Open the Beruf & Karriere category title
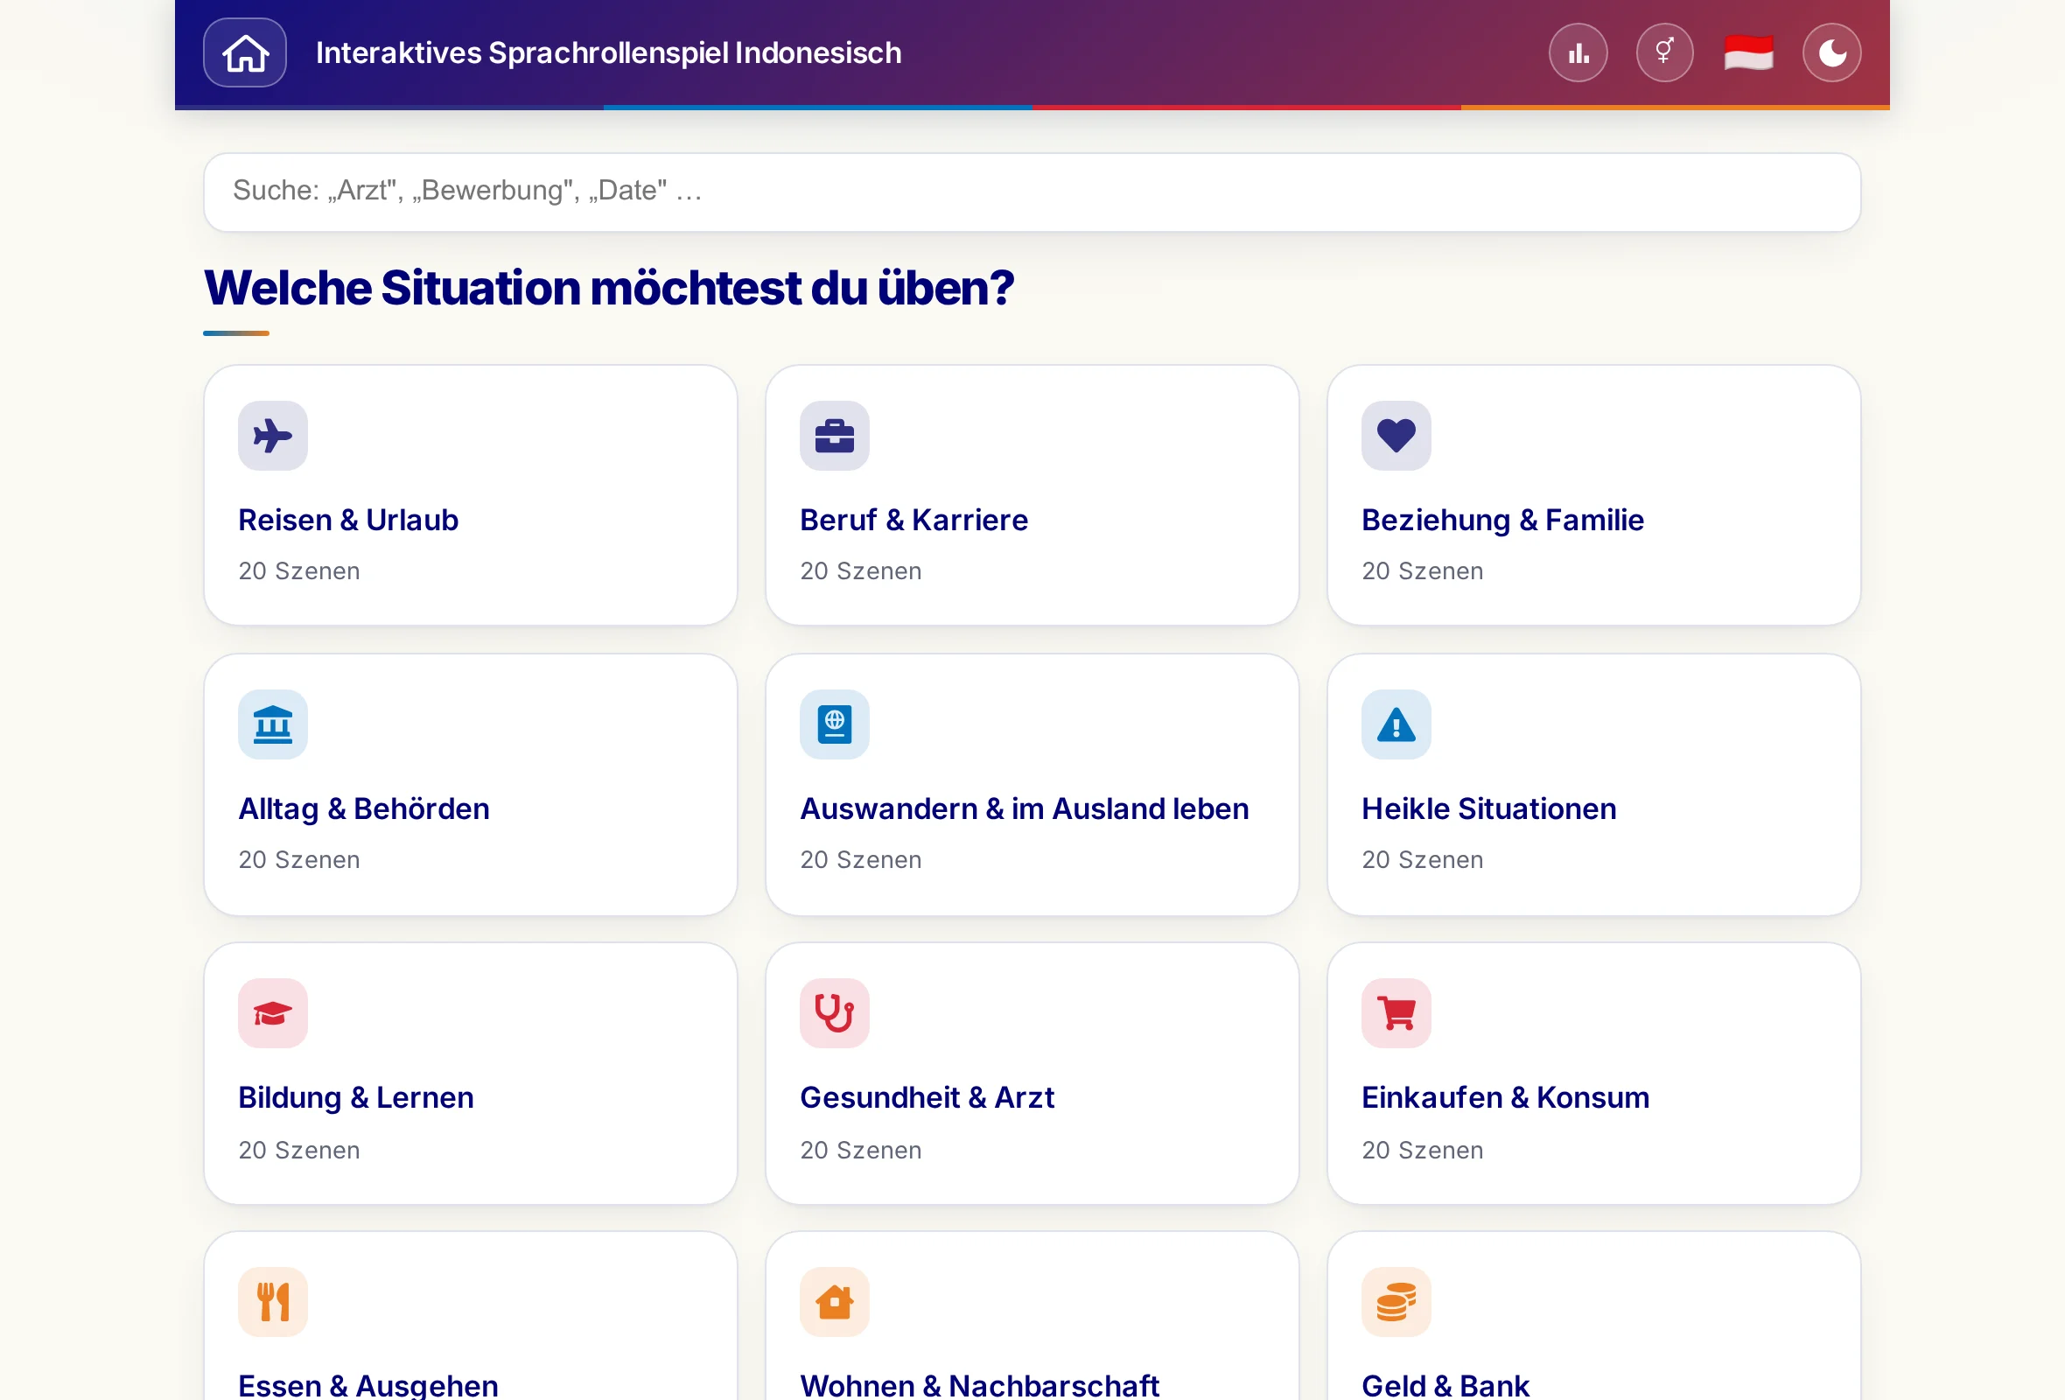Image resolution: width=2065 pixels, height=1400 pixels. (913, 520)
